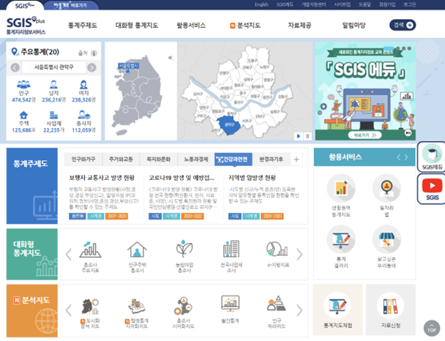The height and width of the screenshot is (341, 445).
Task: Open the 총조사 시각화지도 icon
Action: (x=183, y=307)
